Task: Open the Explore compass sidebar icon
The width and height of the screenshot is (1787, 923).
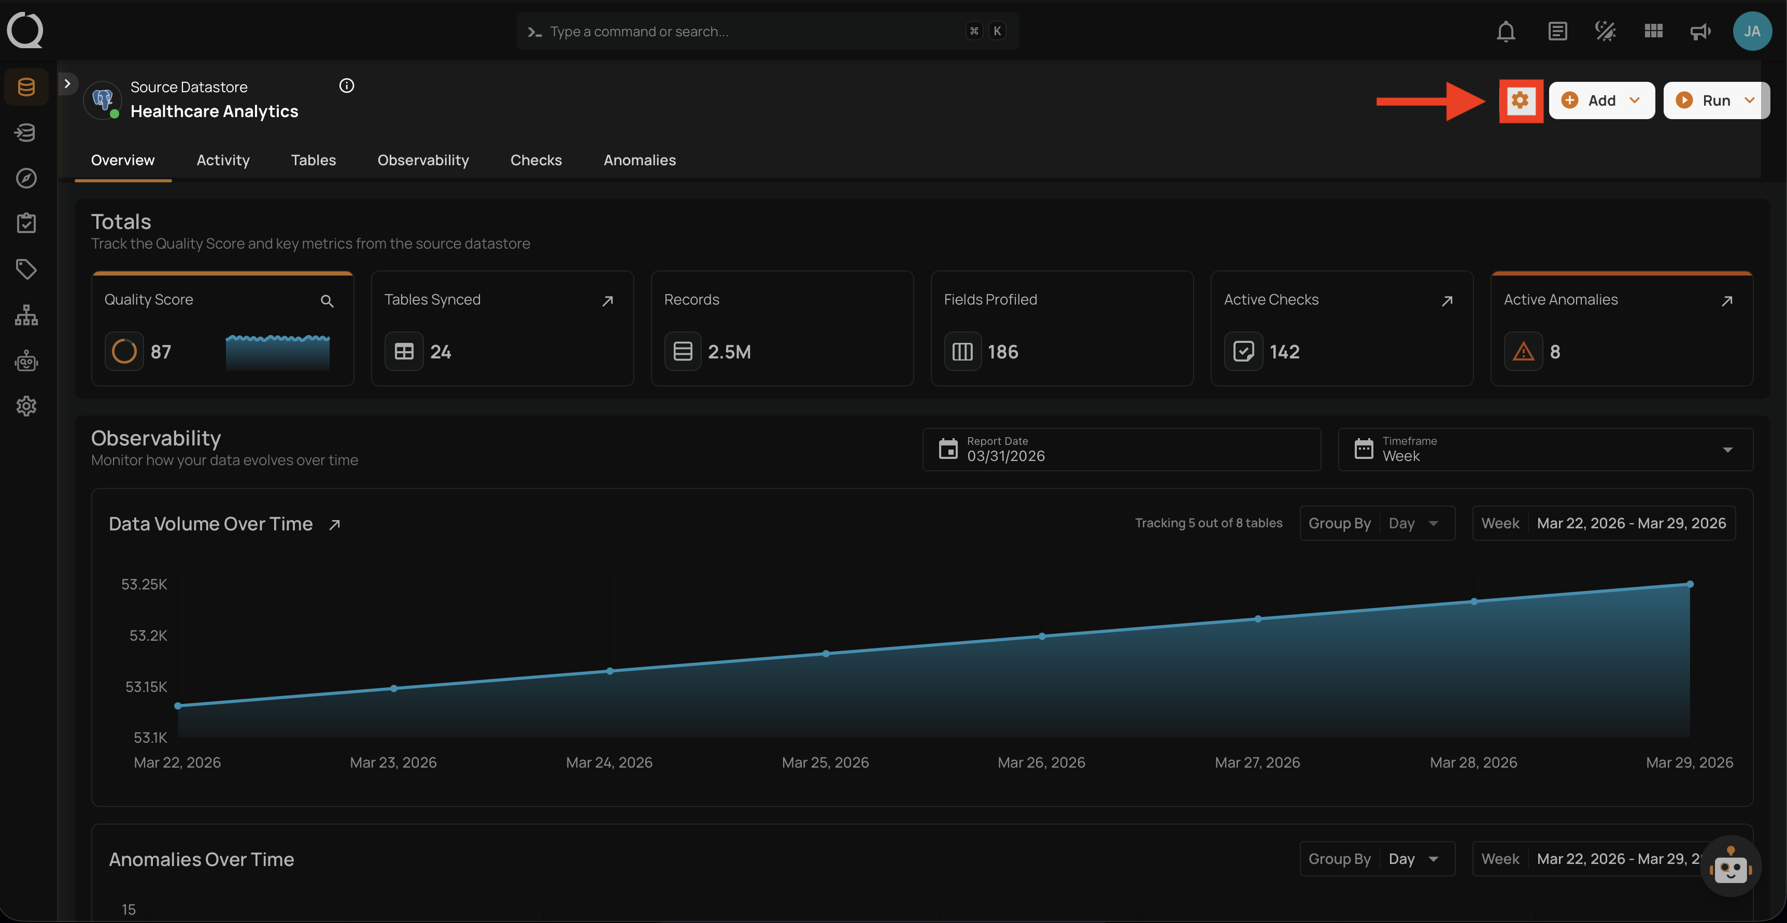Action: coord(26,178)
